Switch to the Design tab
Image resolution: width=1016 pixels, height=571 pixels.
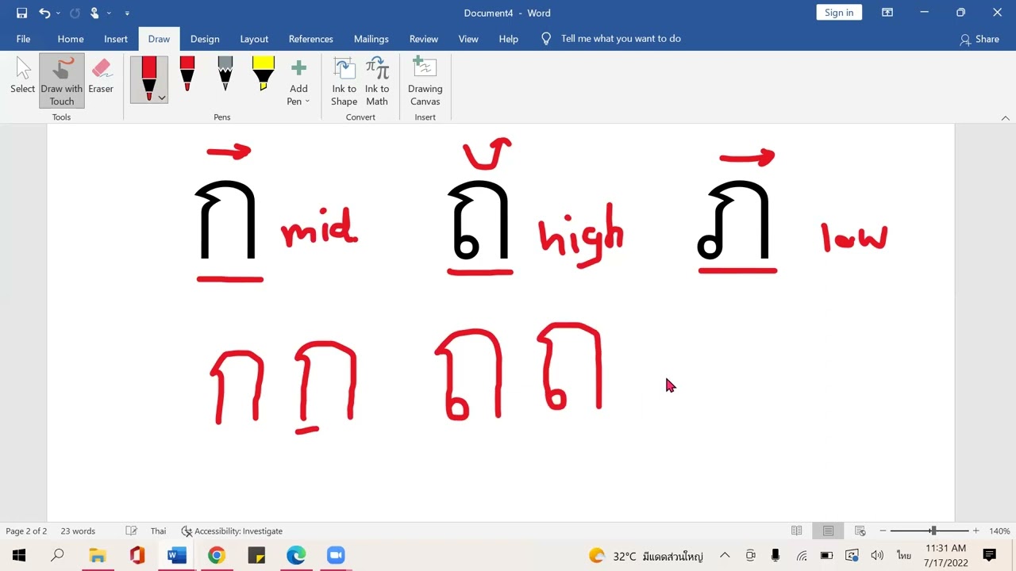point(205,39)
